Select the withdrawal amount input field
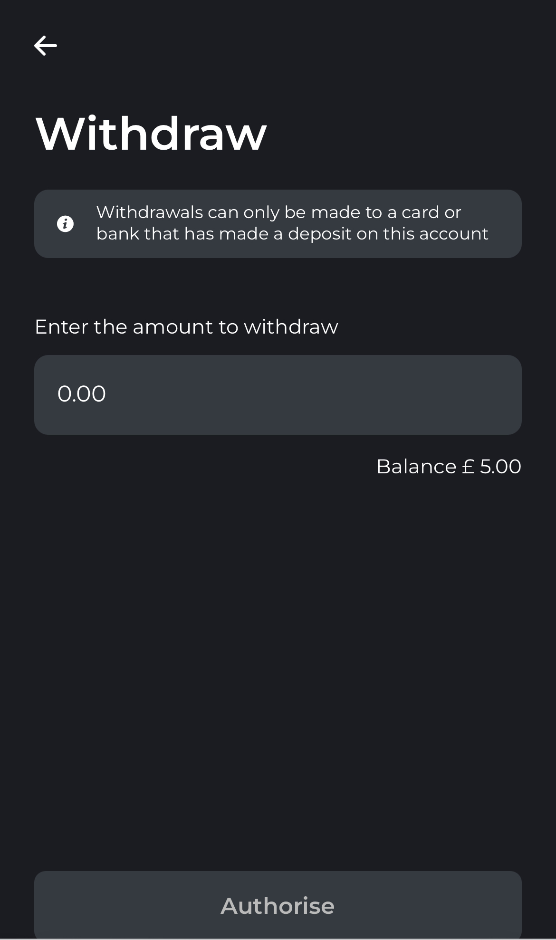The height and width of the screenshot is (940, 556). tap(278, 394)
